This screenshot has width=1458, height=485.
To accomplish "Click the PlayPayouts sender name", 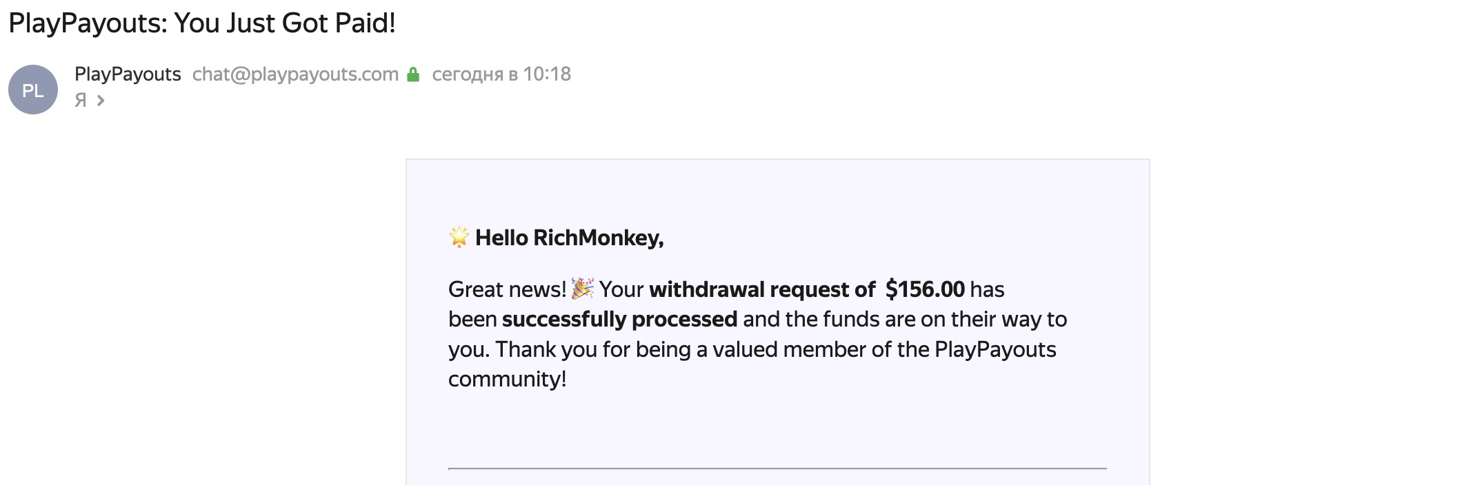I will pos(128,74).
